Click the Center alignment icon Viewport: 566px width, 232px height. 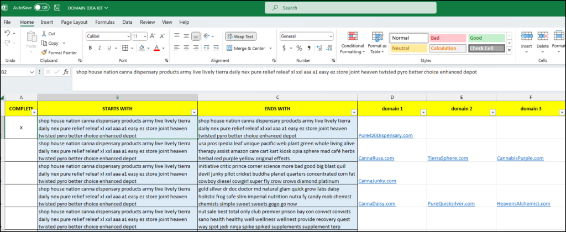tap(186, 48)
